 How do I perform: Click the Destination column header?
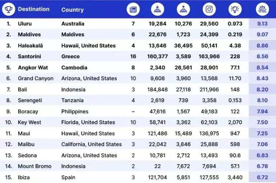point(34,9)
